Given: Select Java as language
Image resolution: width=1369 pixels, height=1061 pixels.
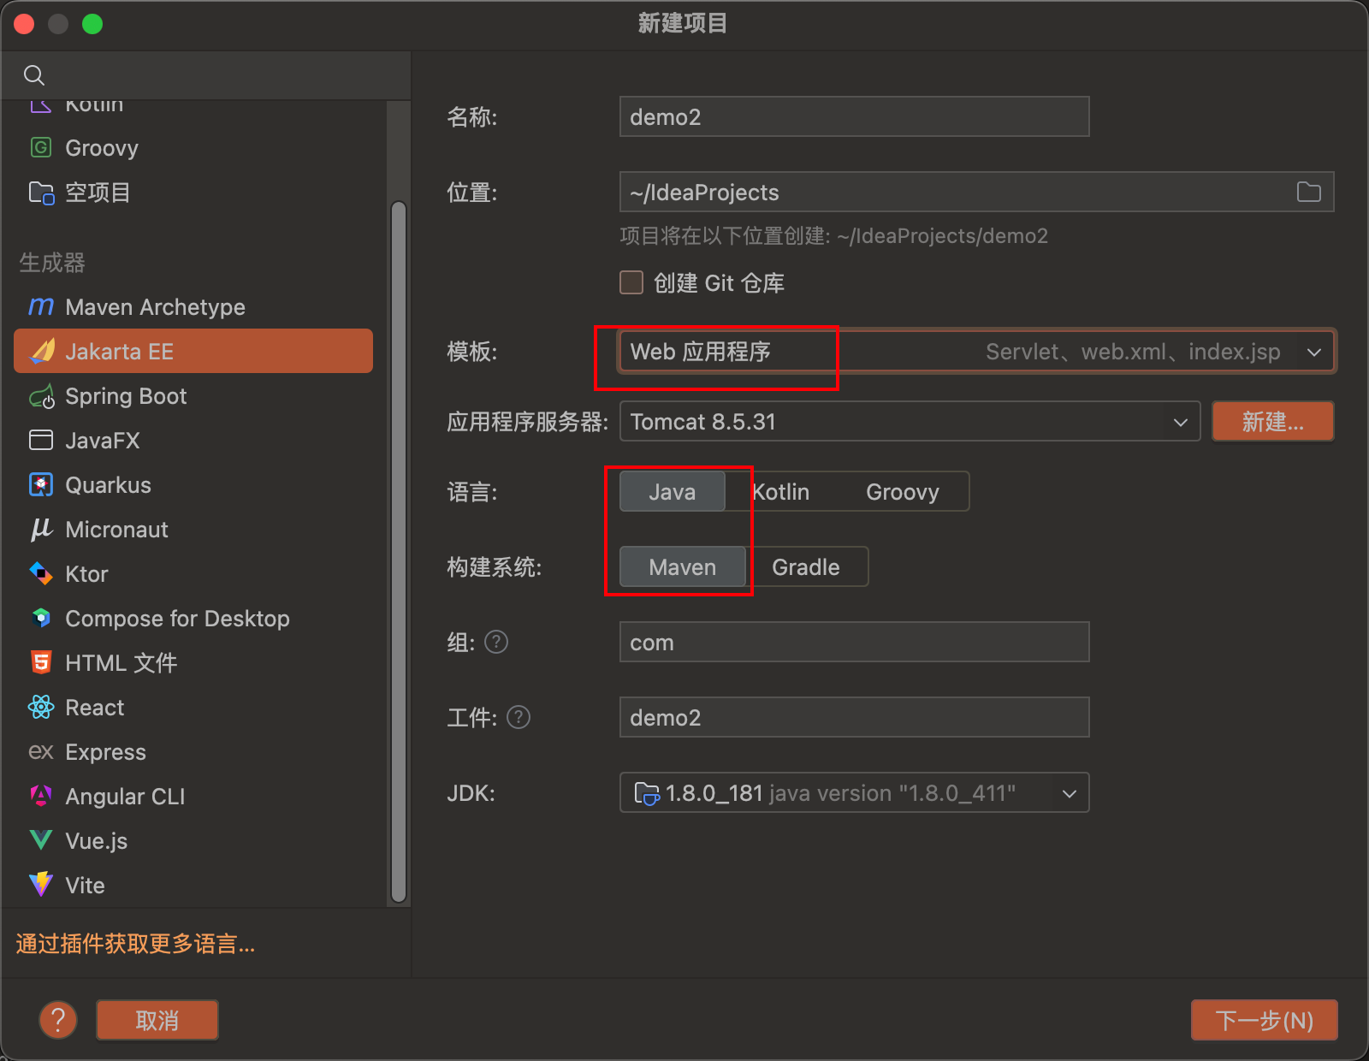Looking at the screenshot, I should click(x=673, y=492).
